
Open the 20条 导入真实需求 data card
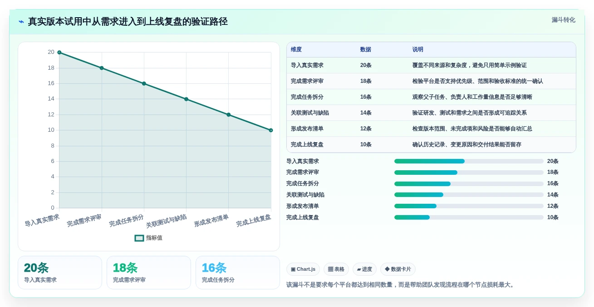(x=60, y=273)
